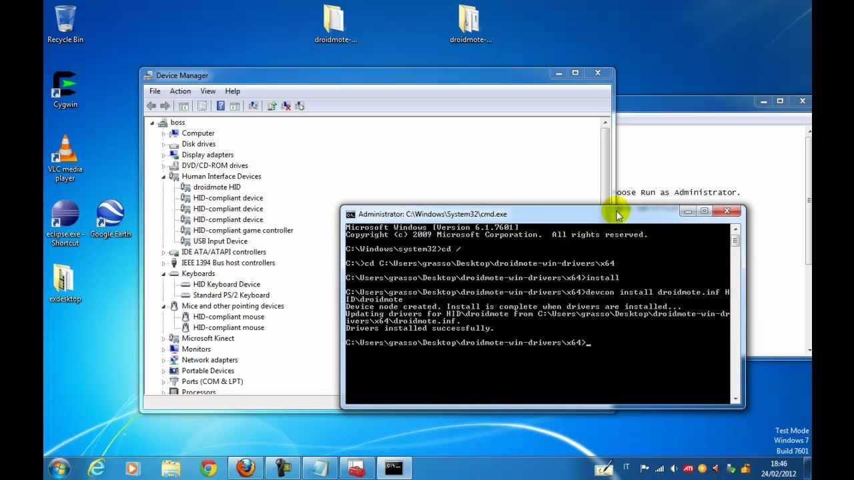Open Windows Explorer taskbar icon

[x=171, y=468]
